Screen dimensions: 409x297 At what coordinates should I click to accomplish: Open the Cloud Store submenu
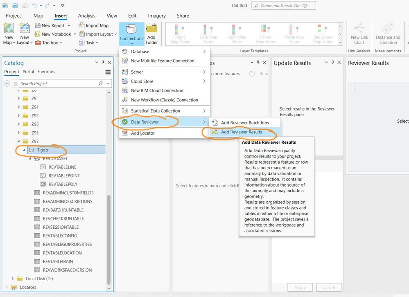tap(164, 81)
